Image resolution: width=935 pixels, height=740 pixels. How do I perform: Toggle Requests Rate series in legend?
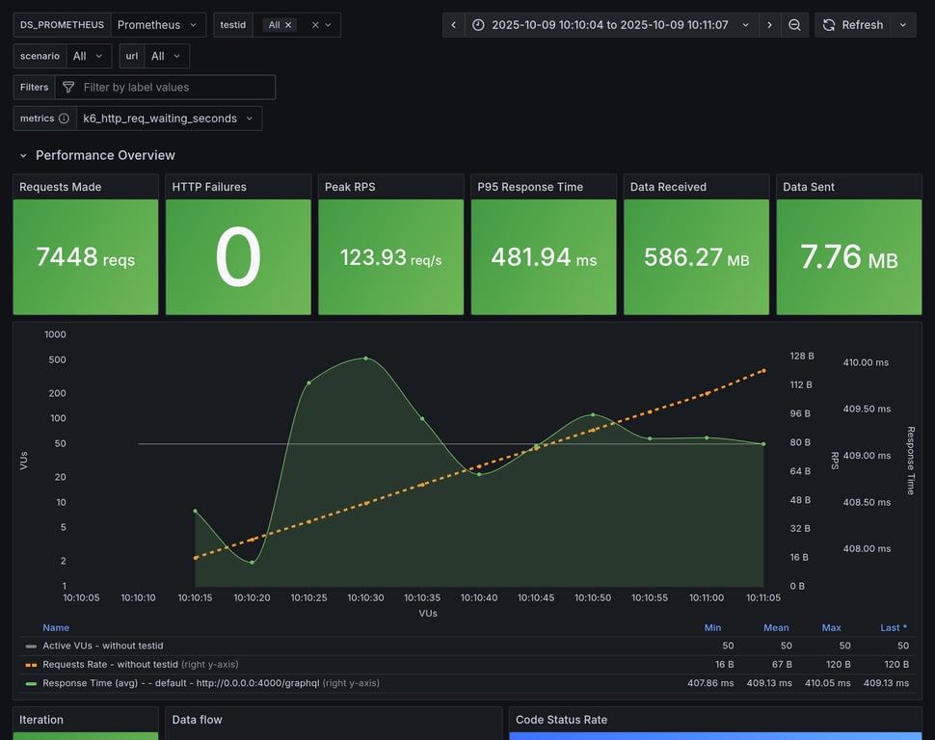pyautogui.click(x=110, y=664)
